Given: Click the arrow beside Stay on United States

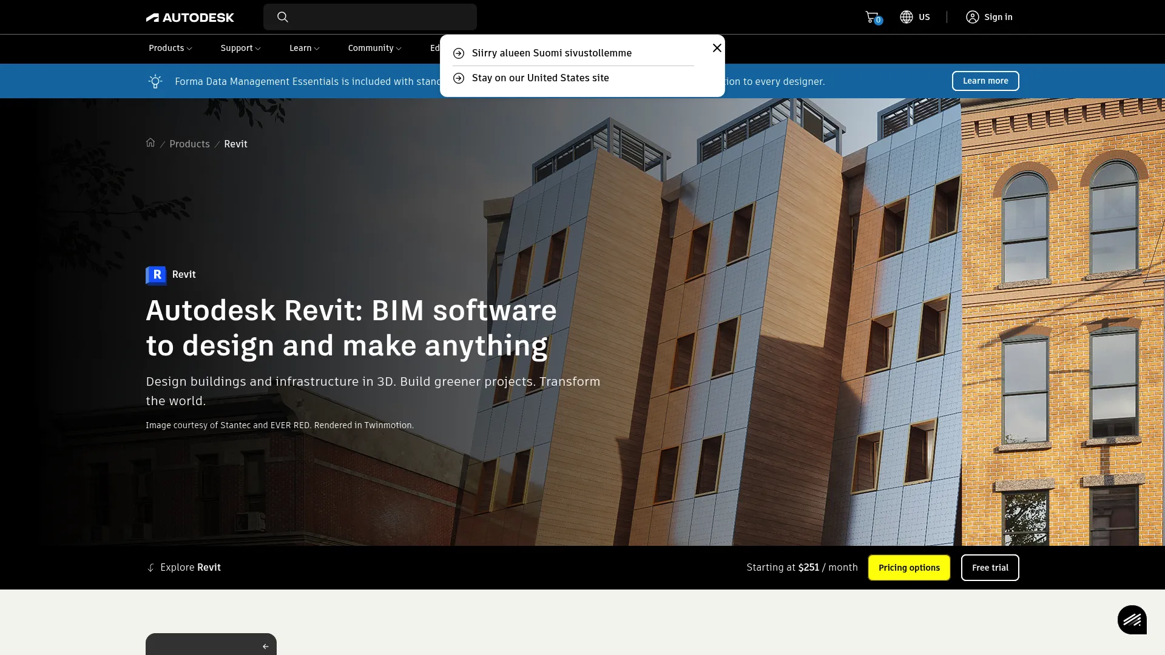Looking at the screenshot, I should pyautogui.click(x=459, y=78).
